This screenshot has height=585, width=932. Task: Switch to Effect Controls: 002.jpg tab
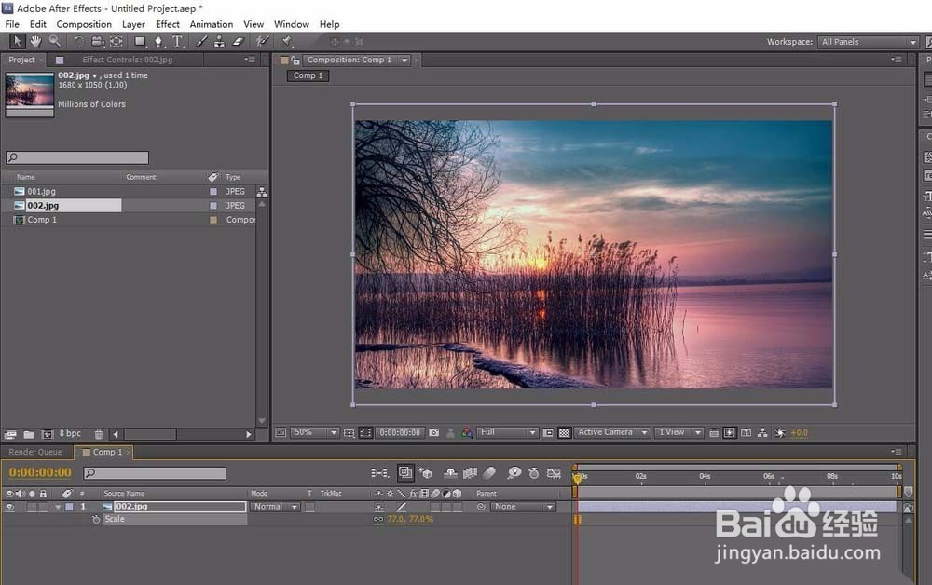point(127,60)
